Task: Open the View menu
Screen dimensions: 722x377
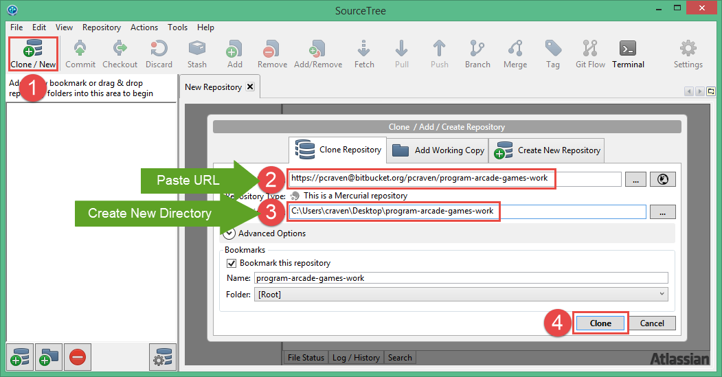Action: coord(64,27)
